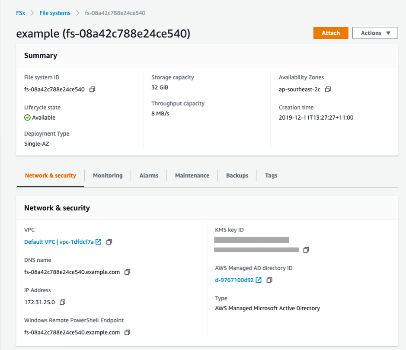Copy the AWS Managed AD directory ID
Viewport: 406px width, 350px height.
point(269,280)
